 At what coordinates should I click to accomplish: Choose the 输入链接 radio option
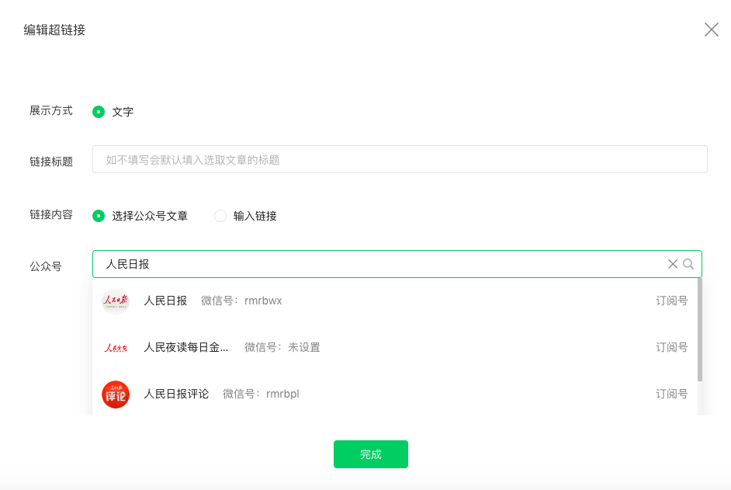point(220,216)
